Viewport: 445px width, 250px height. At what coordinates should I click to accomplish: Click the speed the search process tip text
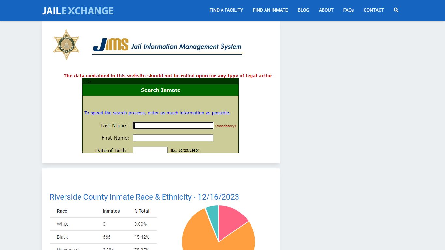(x=157, y=113)
